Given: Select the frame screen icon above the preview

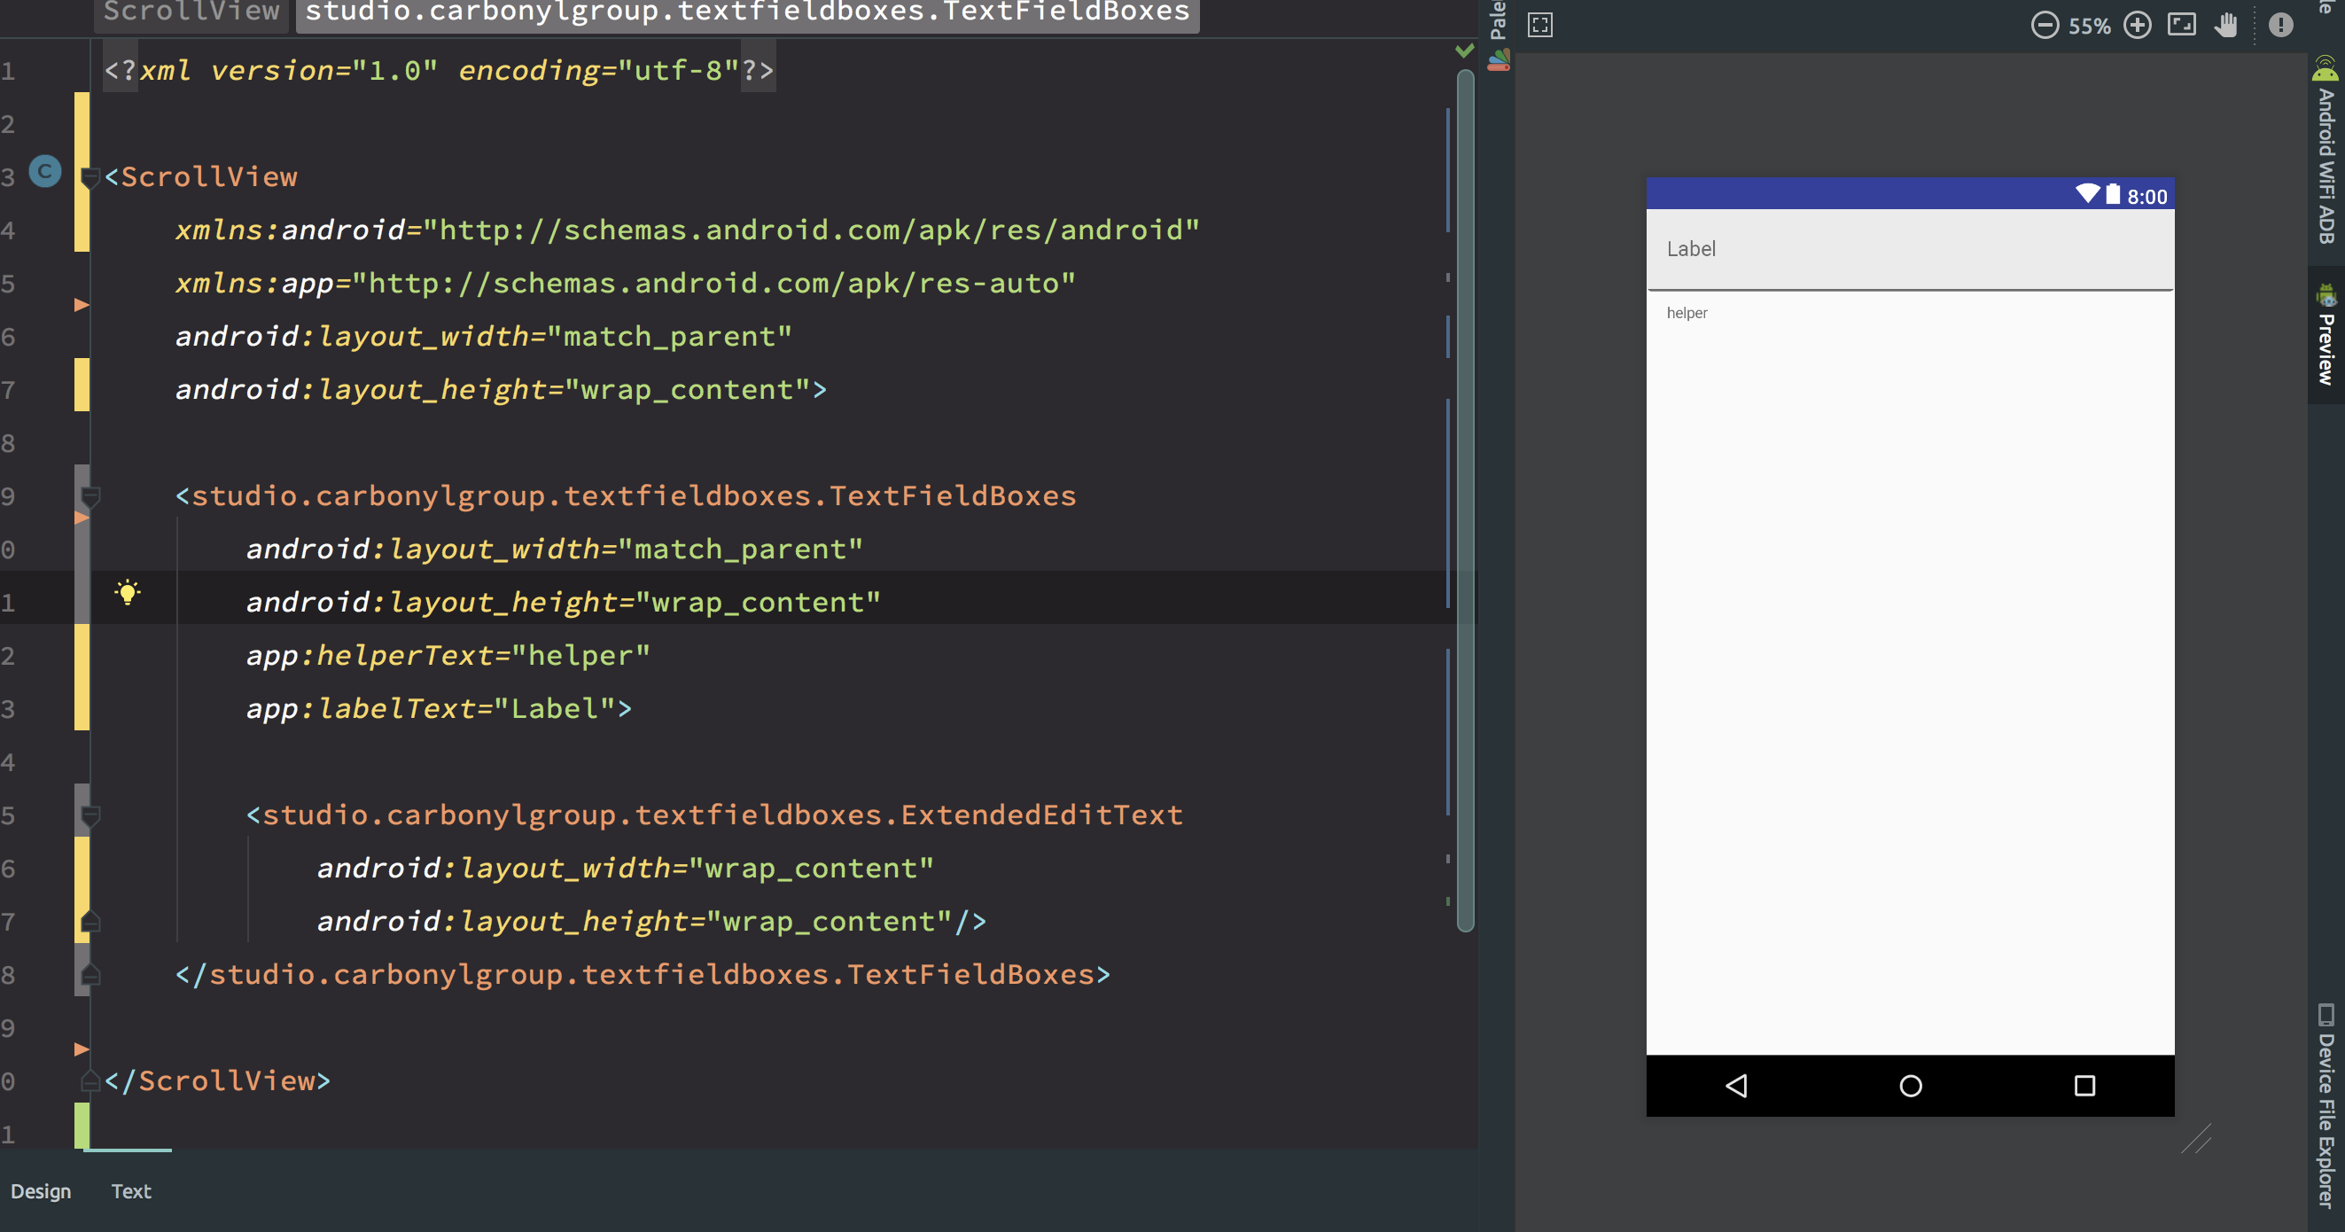Looking at the screenshot, I should 1540,26.
